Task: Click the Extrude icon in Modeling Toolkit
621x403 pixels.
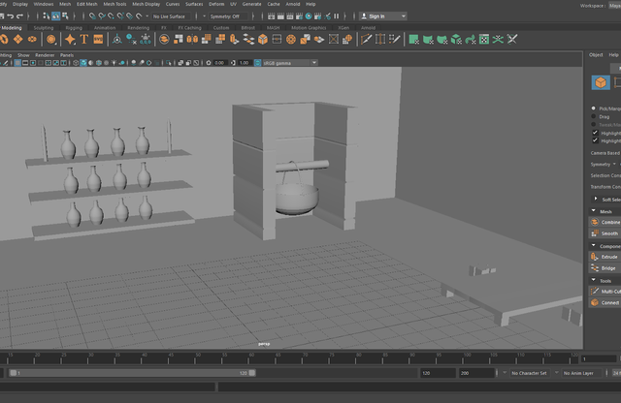Action: pos(595,257)
